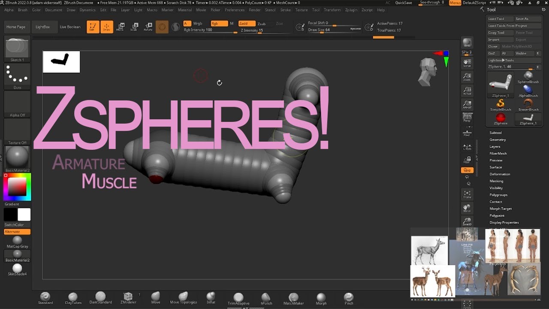Select the Inflat brush

click(211, 298)
